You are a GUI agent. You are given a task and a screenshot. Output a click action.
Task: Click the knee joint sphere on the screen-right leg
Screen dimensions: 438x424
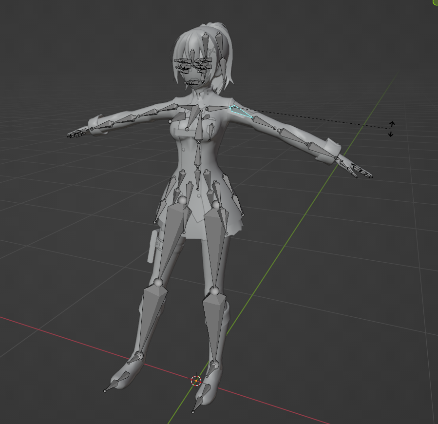(214, 292)
